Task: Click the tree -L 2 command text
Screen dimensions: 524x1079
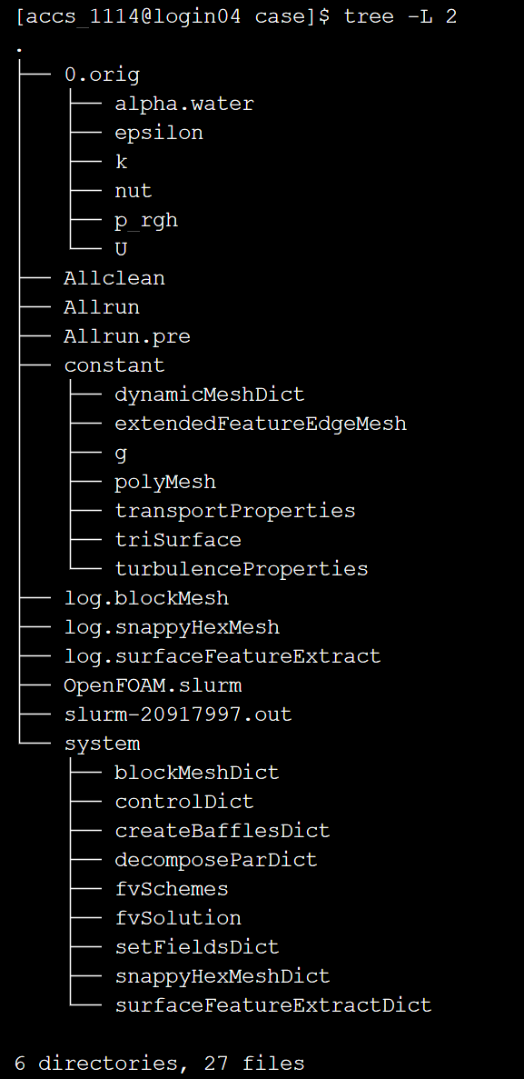Action: click(400, 16)
